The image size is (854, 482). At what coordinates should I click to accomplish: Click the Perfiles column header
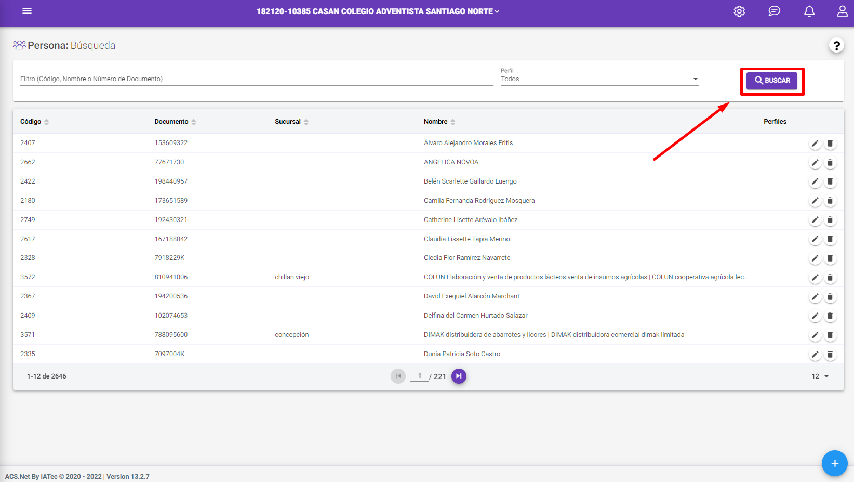[x=775, y=122]
